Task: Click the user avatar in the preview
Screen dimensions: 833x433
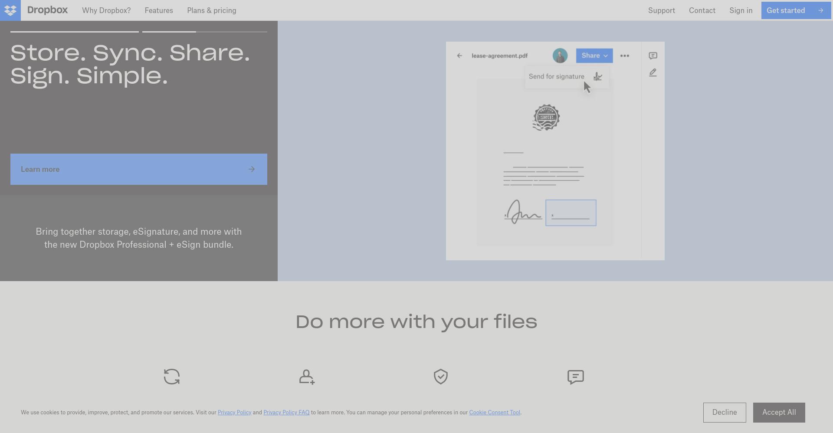Action: click(560, 56)
